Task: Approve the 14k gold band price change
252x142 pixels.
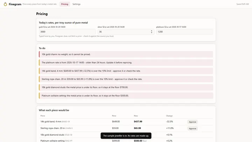Action: point(192,122)
